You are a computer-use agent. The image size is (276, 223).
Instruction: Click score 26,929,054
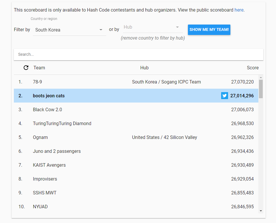(x=243, y=179)
